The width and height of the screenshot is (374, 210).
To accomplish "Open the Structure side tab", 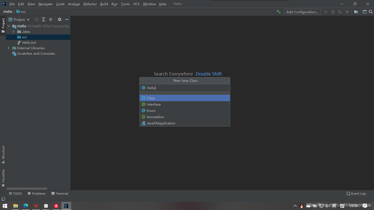I will [3, 154].
